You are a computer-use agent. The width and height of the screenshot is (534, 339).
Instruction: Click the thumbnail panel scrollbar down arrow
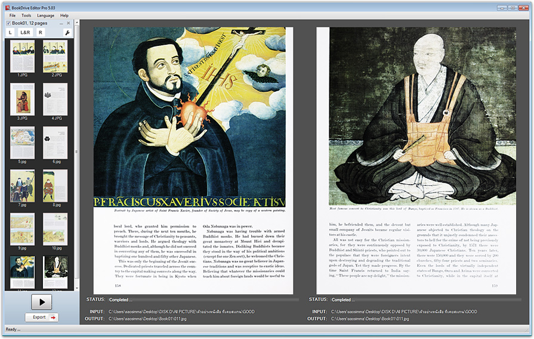77,288
